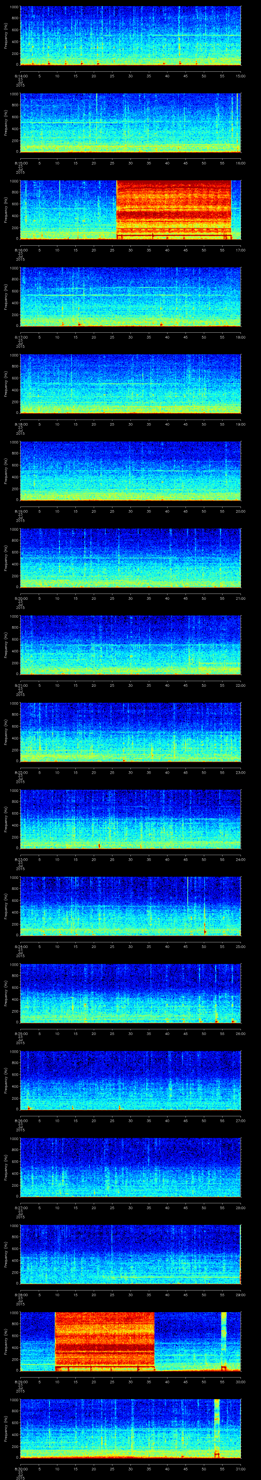
Task: Click the spectrogram panel starting at 8:25:00
Action: tap(130, 993)
